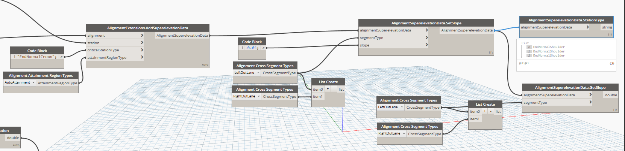Click SetSlope AlignmentSuperelevationData output port
Image resolution: width=625 pixels, height=151 pixels.
coord(467,30)
